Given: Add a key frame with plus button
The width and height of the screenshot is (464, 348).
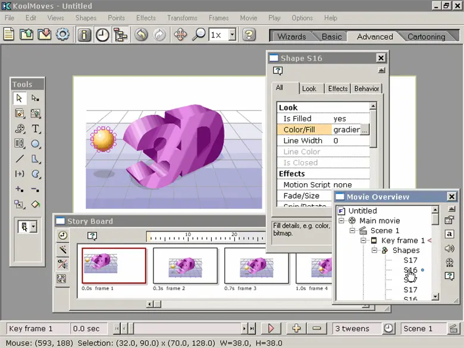Looking at the screenshot, I should coord(296,328).
